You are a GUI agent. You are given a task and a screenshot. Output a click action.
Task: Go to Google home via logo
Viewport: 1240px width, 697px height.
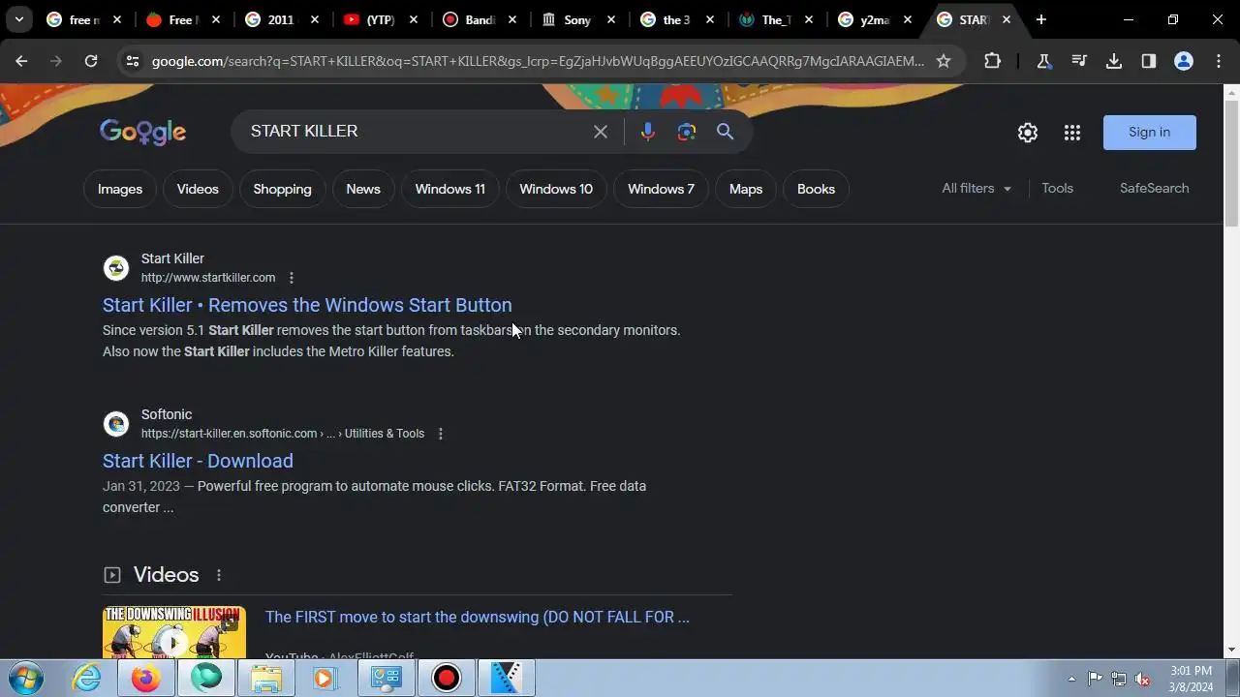[142, 132]
